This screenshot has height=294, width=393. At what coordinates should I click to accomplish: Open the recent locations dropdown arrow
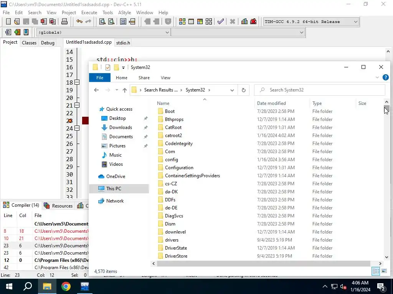point(117,90)
